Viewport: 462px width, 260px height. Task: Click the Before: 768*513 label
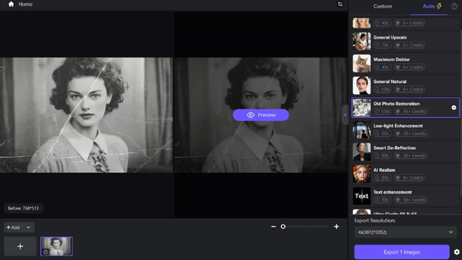pos(23,209)
